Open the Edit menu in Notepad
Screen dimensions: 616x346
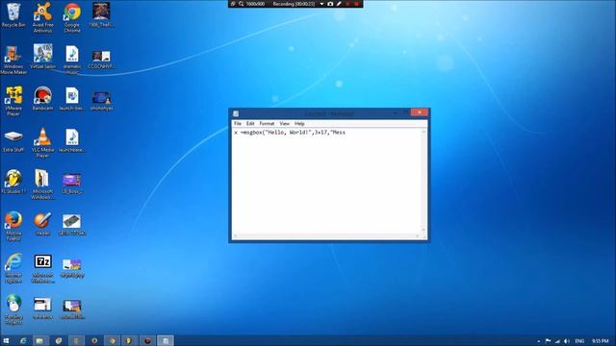[x=250, y=124]
